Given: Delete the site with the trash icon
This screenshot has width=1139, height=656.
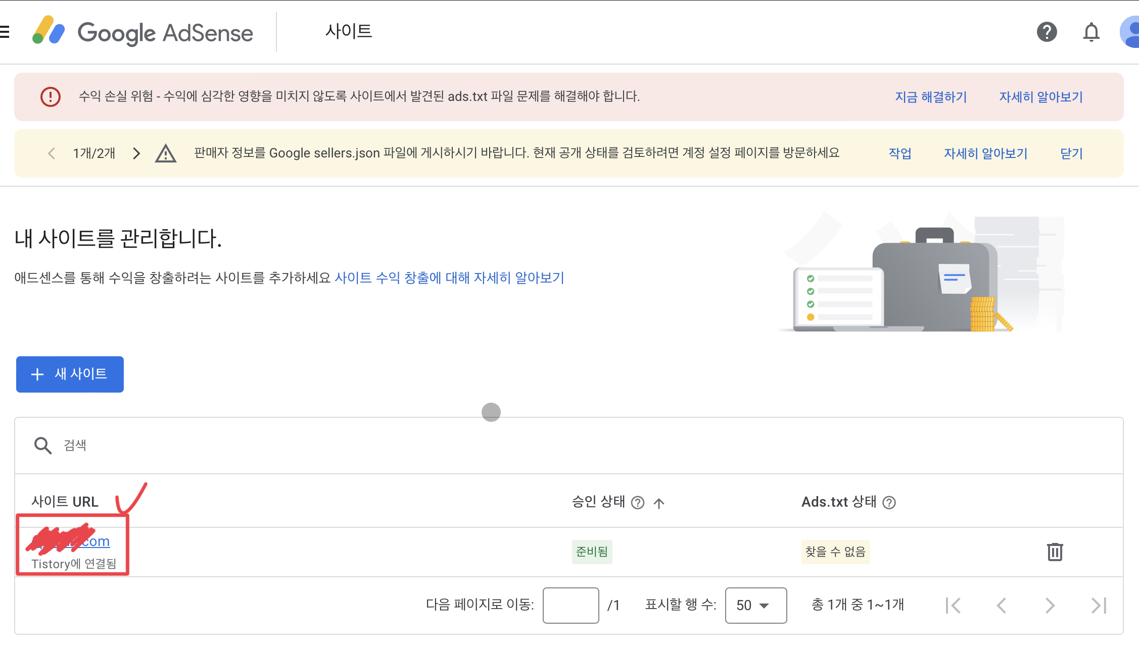Looking at the screenshot, I should pyautogui.click(x=1055, y=552).
